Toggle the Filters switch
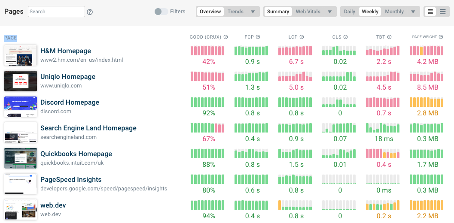Image resolution: width=454 pixels, height=223 pixels. (161, 12)
